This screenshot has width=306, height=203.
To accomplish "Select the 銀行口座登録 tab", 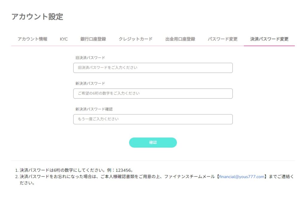I will 93,39.
